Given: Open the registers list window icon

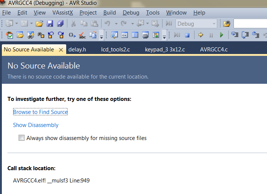Looking at the screenshot, I should [135, 35].
